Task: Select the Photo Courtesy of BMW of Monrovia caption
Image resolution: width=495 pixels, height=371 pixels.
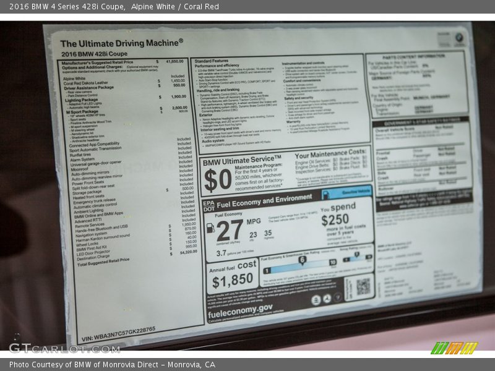Action: pyautogui.click(x=112, y=365)
